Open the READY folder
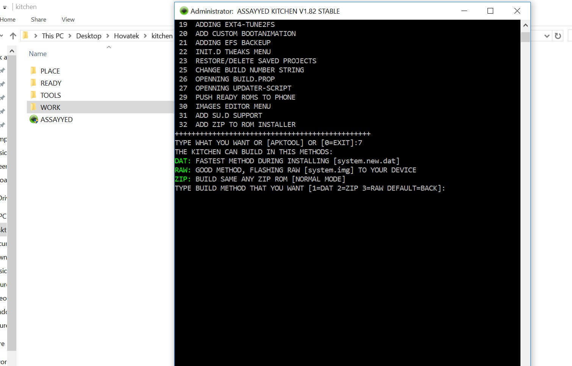The width and height of the screenshot is (572, 366). (x=50, y=83)
